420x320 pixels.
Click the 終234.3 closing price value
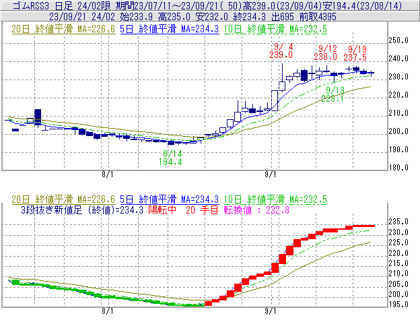(250, 17)
